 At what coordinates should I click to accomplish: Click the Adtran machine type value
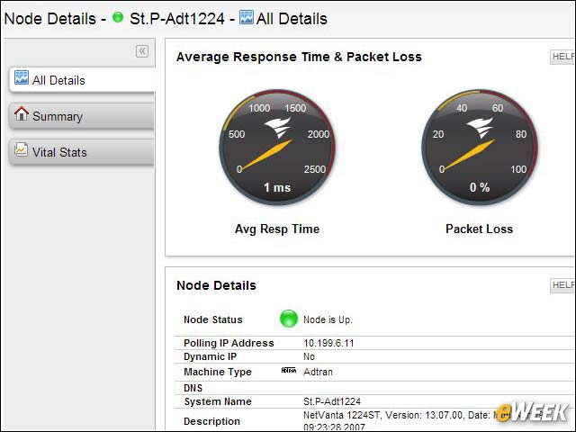318,372
